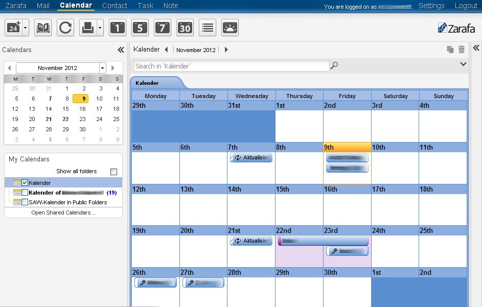Refresh the calendar view
The width and height of the screenshot is (482, 307).
(65, 28)
